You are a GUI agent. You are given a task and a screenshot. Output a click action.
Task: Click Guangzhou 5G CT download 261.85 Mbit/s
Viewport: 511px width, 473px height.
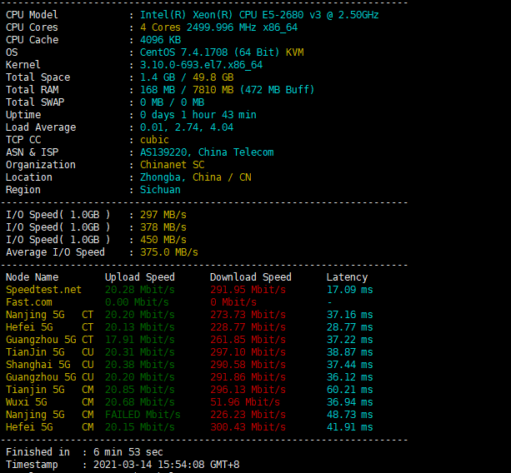click(248, 340)
